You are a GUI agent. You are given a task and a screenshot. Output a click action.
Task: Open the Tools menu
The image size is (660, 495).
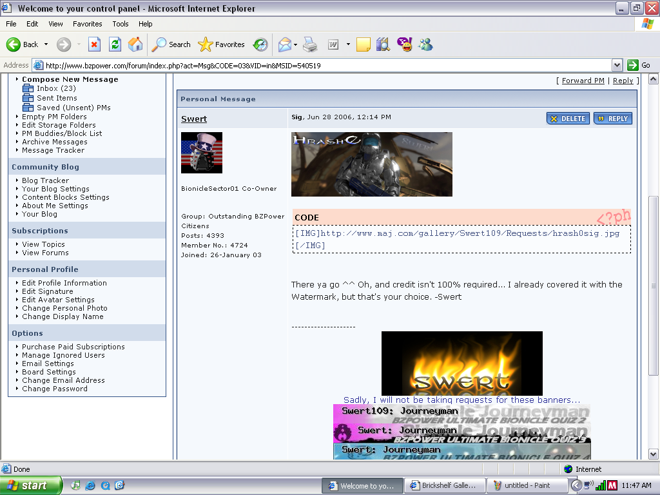(x=120, y=24)
